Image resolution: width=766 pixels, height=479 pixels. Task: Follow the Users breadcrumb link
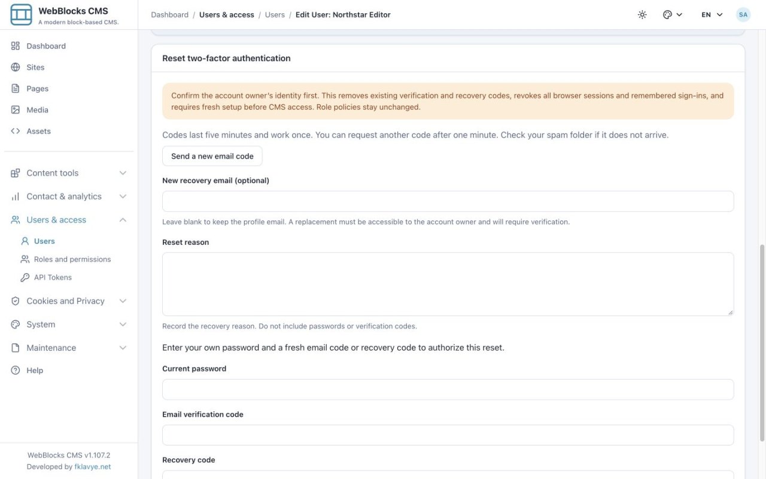[x=275, y=15]
